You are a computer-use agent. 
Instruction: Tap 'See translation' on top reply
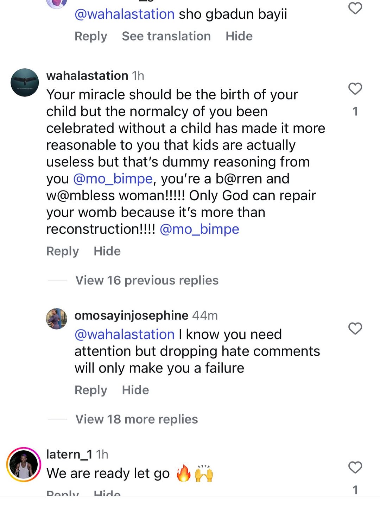pos(166,36)
